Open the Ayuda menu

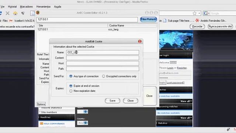tap(58, 7)
